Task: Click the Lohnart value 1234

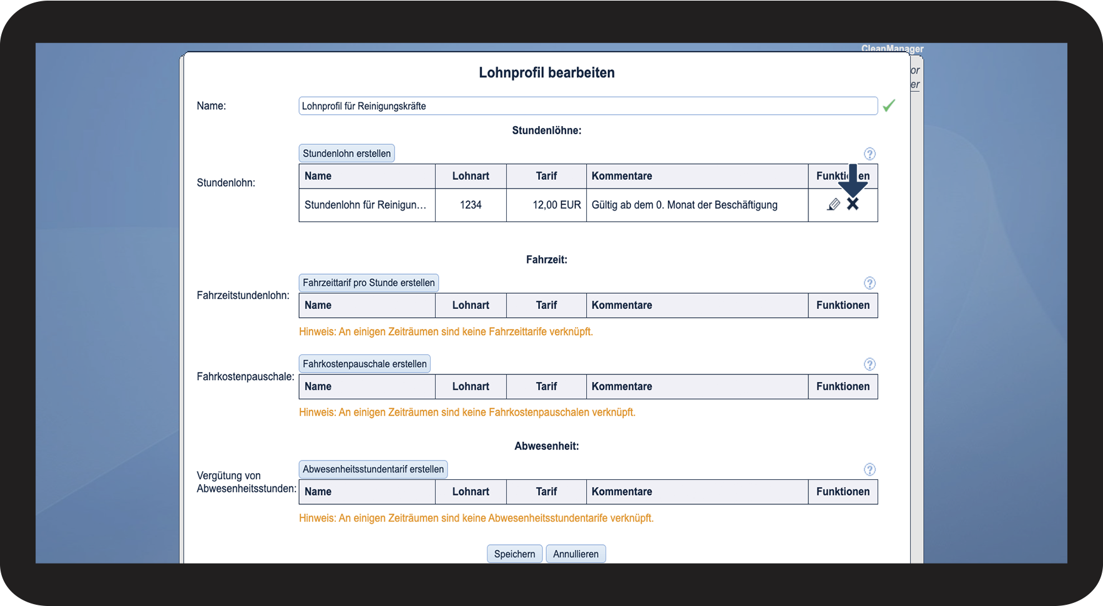Action: coord(471,205)
